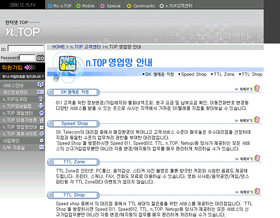Click the GO login button
This screenshot has width=280, height=218.
pyautogui.click(x=41, y=58)
